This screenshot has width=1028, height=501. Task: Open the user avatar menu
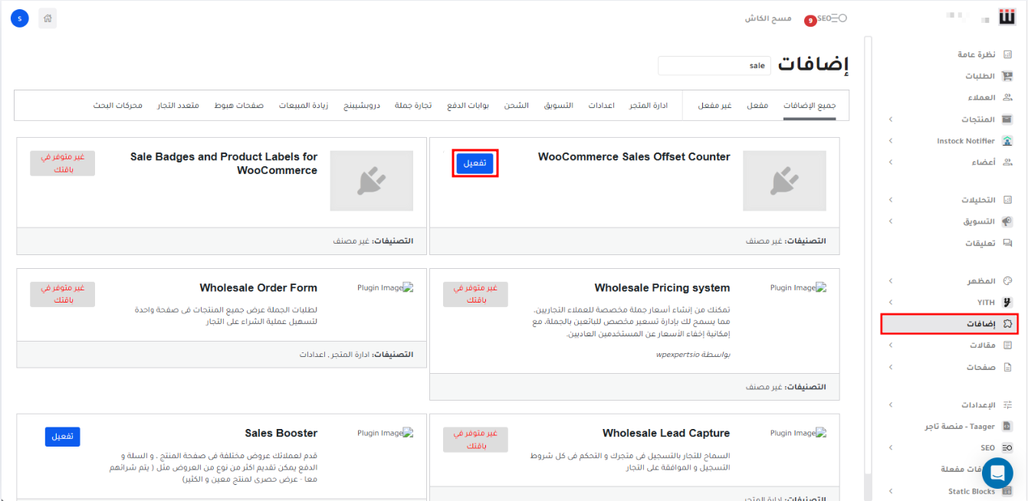pos(20,18)
